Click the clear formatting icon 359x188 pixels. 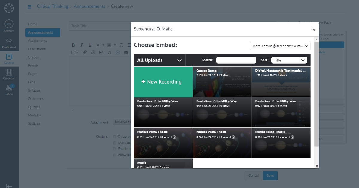[x=121, y=45]
